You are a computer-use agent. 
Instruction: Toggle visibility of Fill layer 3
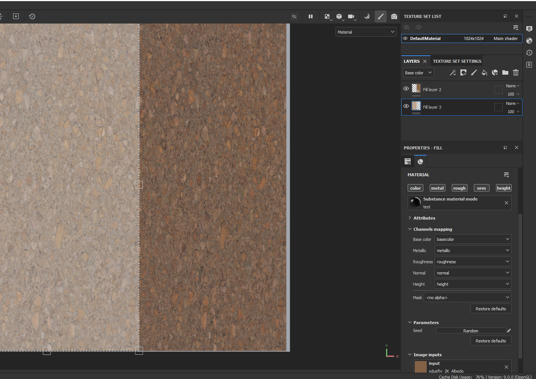click(406, 106)
